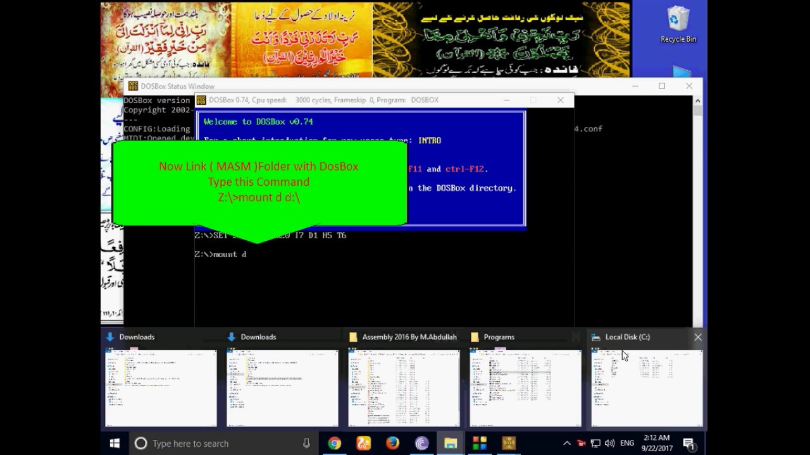Open the Recycle Bin on the desktop
This screenshot has height=455, width=810.
click(678, 24)
